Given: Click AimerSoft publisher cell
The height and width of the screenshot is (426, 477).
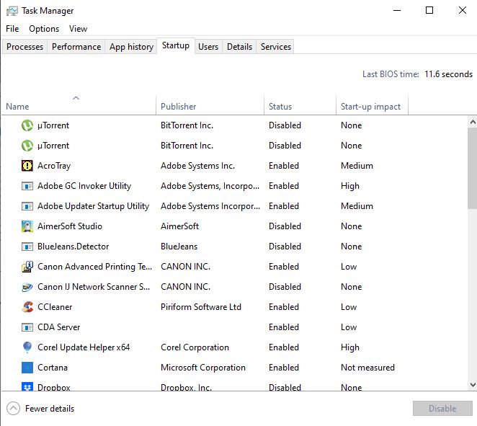Looking at the screenshot, I should pos(179,226).
